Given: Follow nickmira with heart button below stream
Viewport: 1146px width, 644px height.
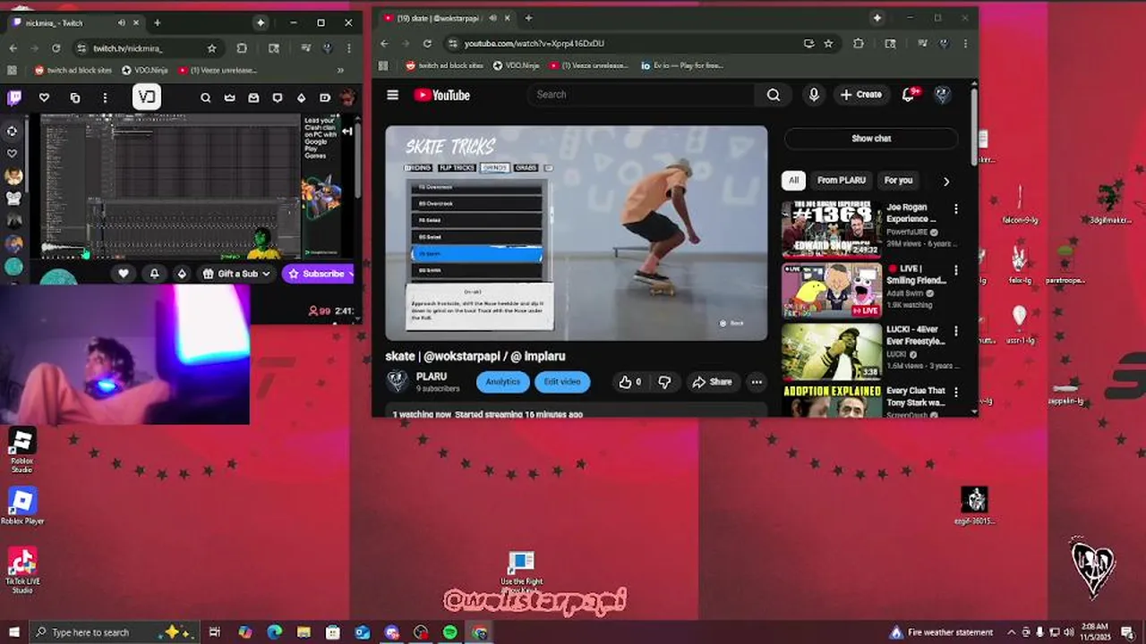Looking at the screenshot, I should point(124,274).
